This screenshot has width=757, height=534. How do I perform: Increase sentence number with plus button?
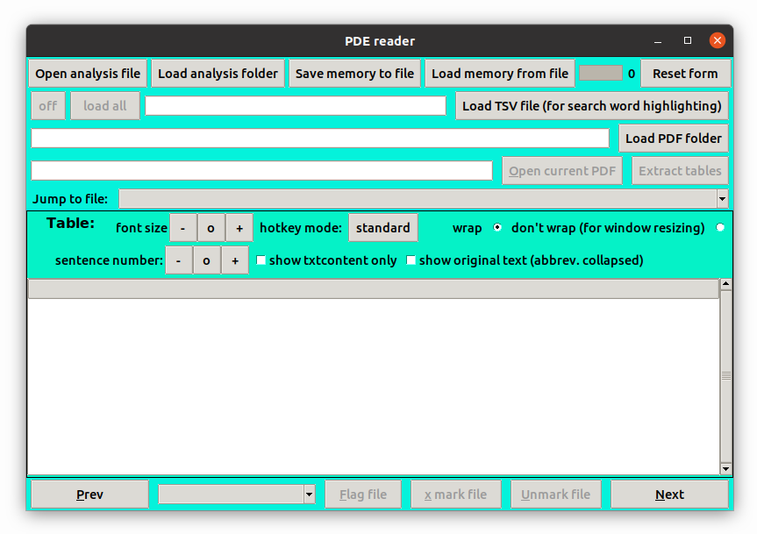click(235, 261)
